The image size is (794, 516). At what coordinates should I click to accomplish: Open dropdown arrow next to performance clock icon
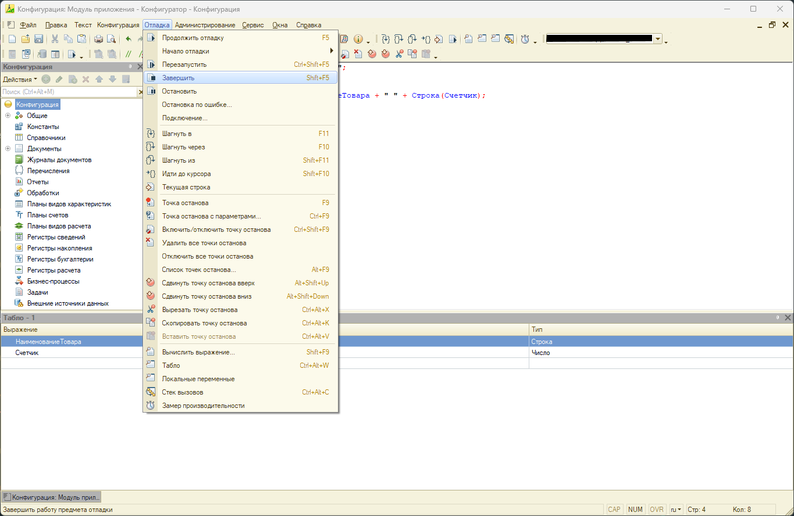[x=535, y=42]
